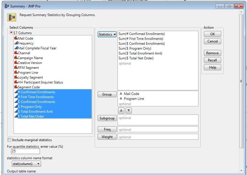Click the JMP icon in the title bar
Screen dimensions: 247x175
click(x=7, y=6)
